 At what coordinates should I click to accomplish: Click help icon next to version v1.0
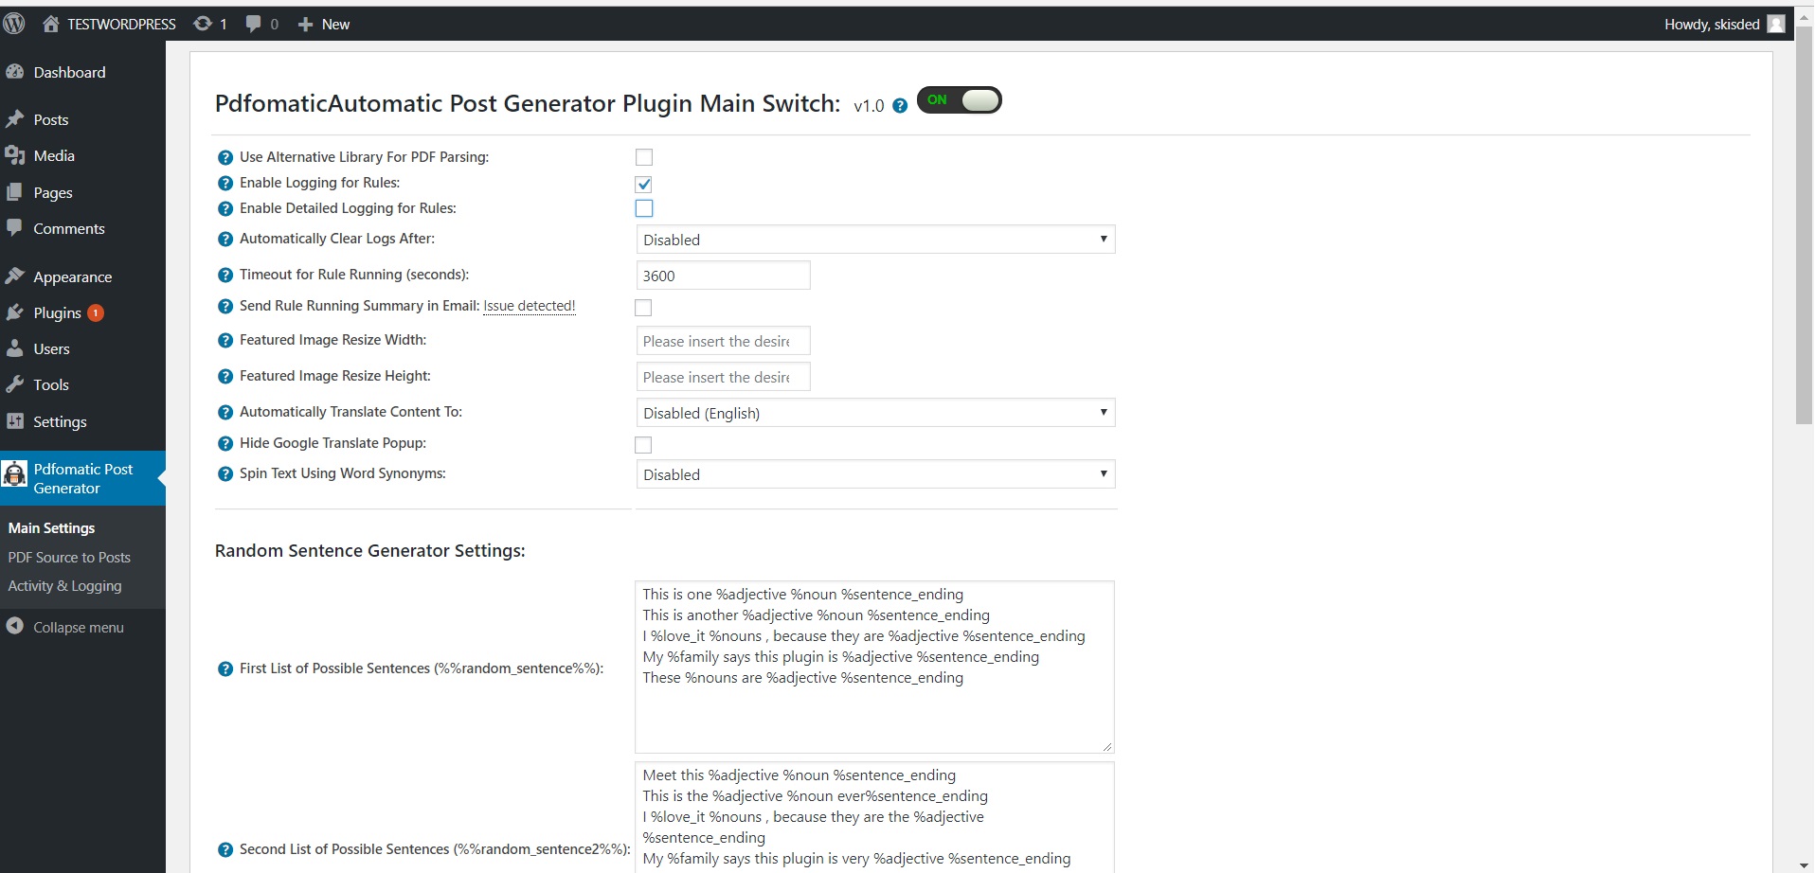pyautogui.click(x=900, y=106)
